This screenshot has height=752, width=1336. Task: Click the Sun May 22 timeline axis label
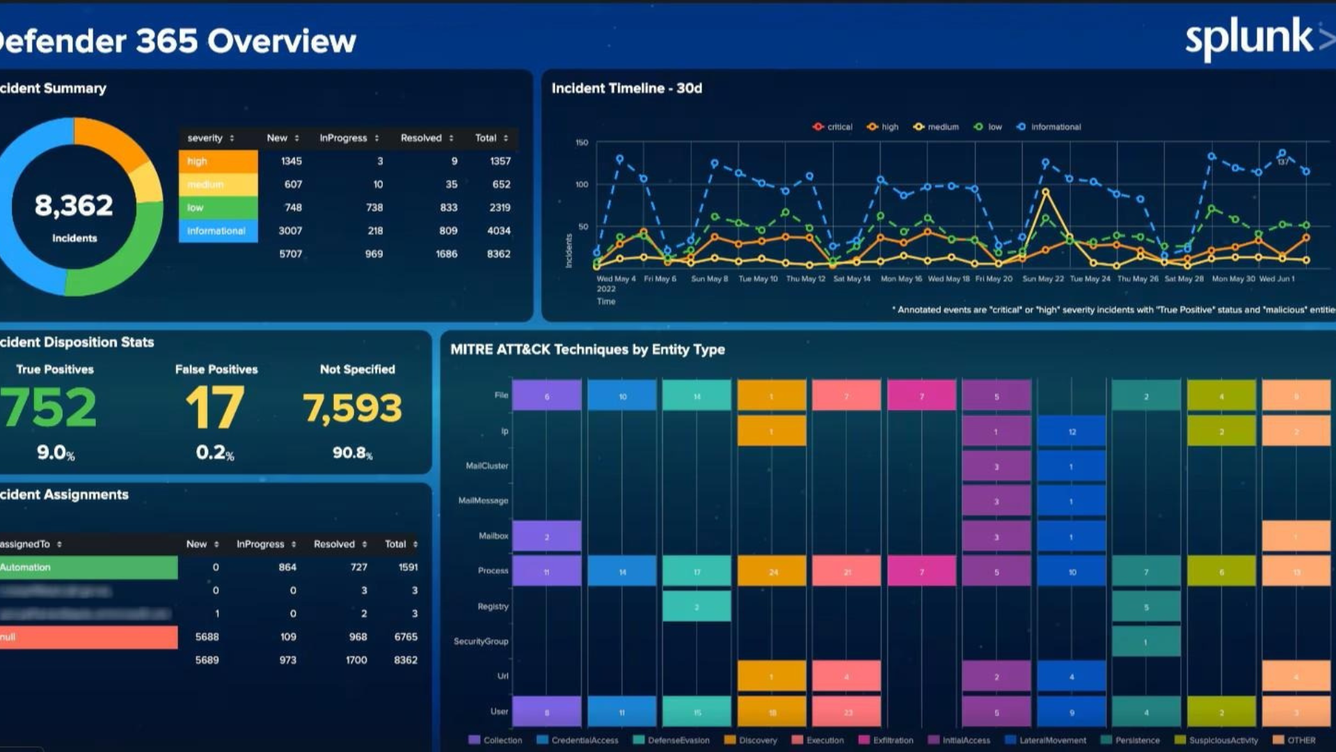(1043, 279)
